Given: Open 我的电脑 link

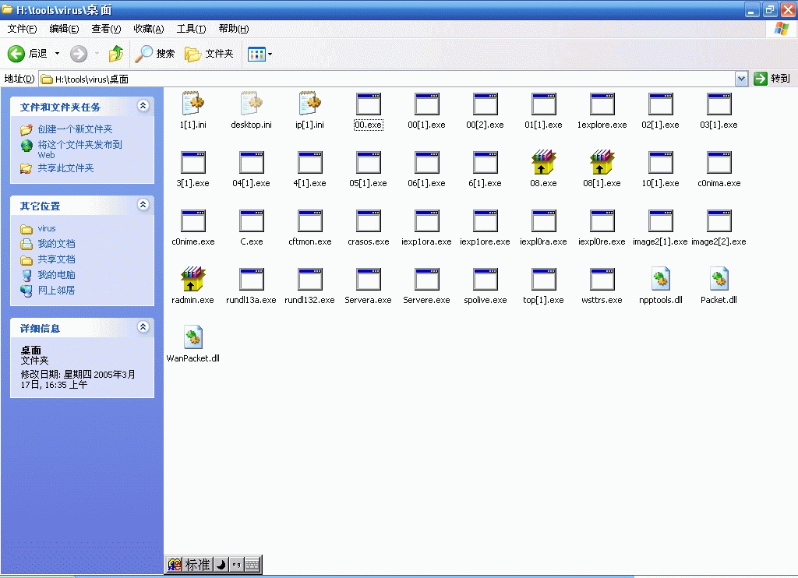Looking at the screenshot, I should tap(56, 275).
